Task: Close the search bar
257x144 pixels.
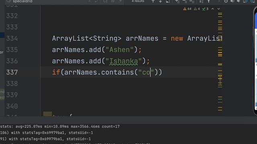Action: [219, 1]
